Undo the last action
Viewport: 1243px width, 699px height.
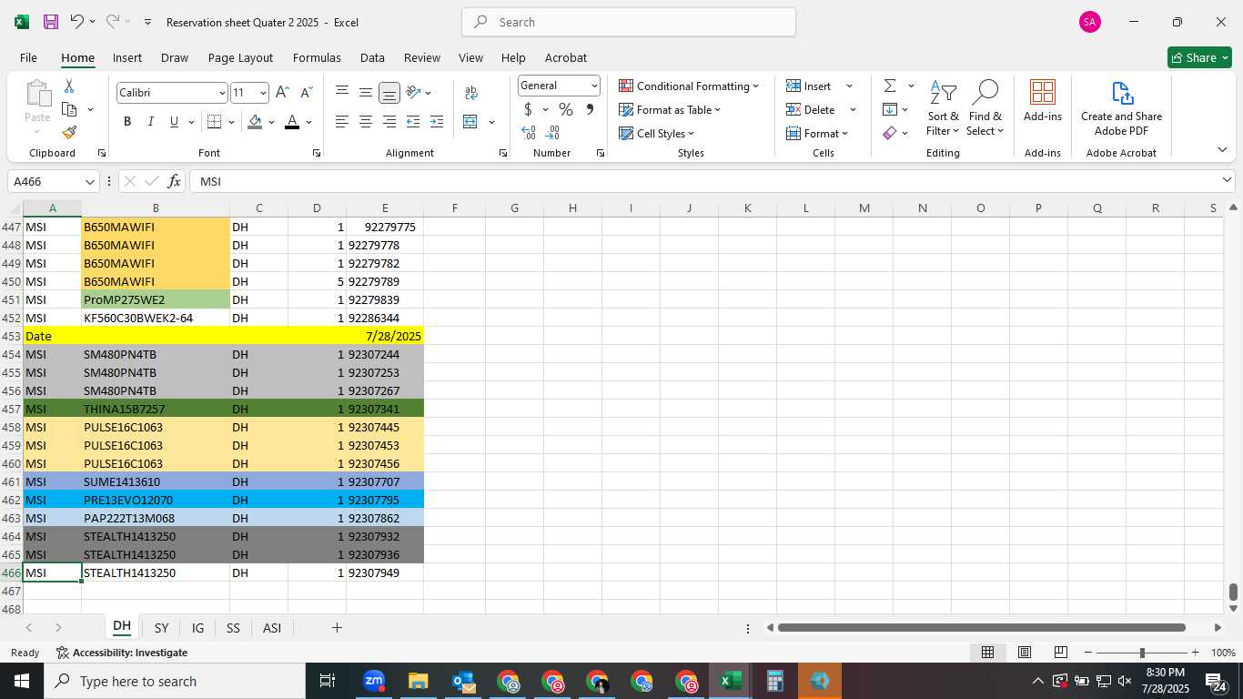[76, 22]
